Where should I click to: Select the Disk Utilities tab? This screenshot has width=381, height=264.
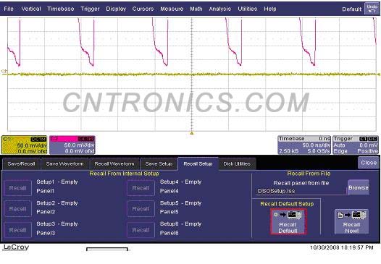pyautogui.click(x=237, y=163)
